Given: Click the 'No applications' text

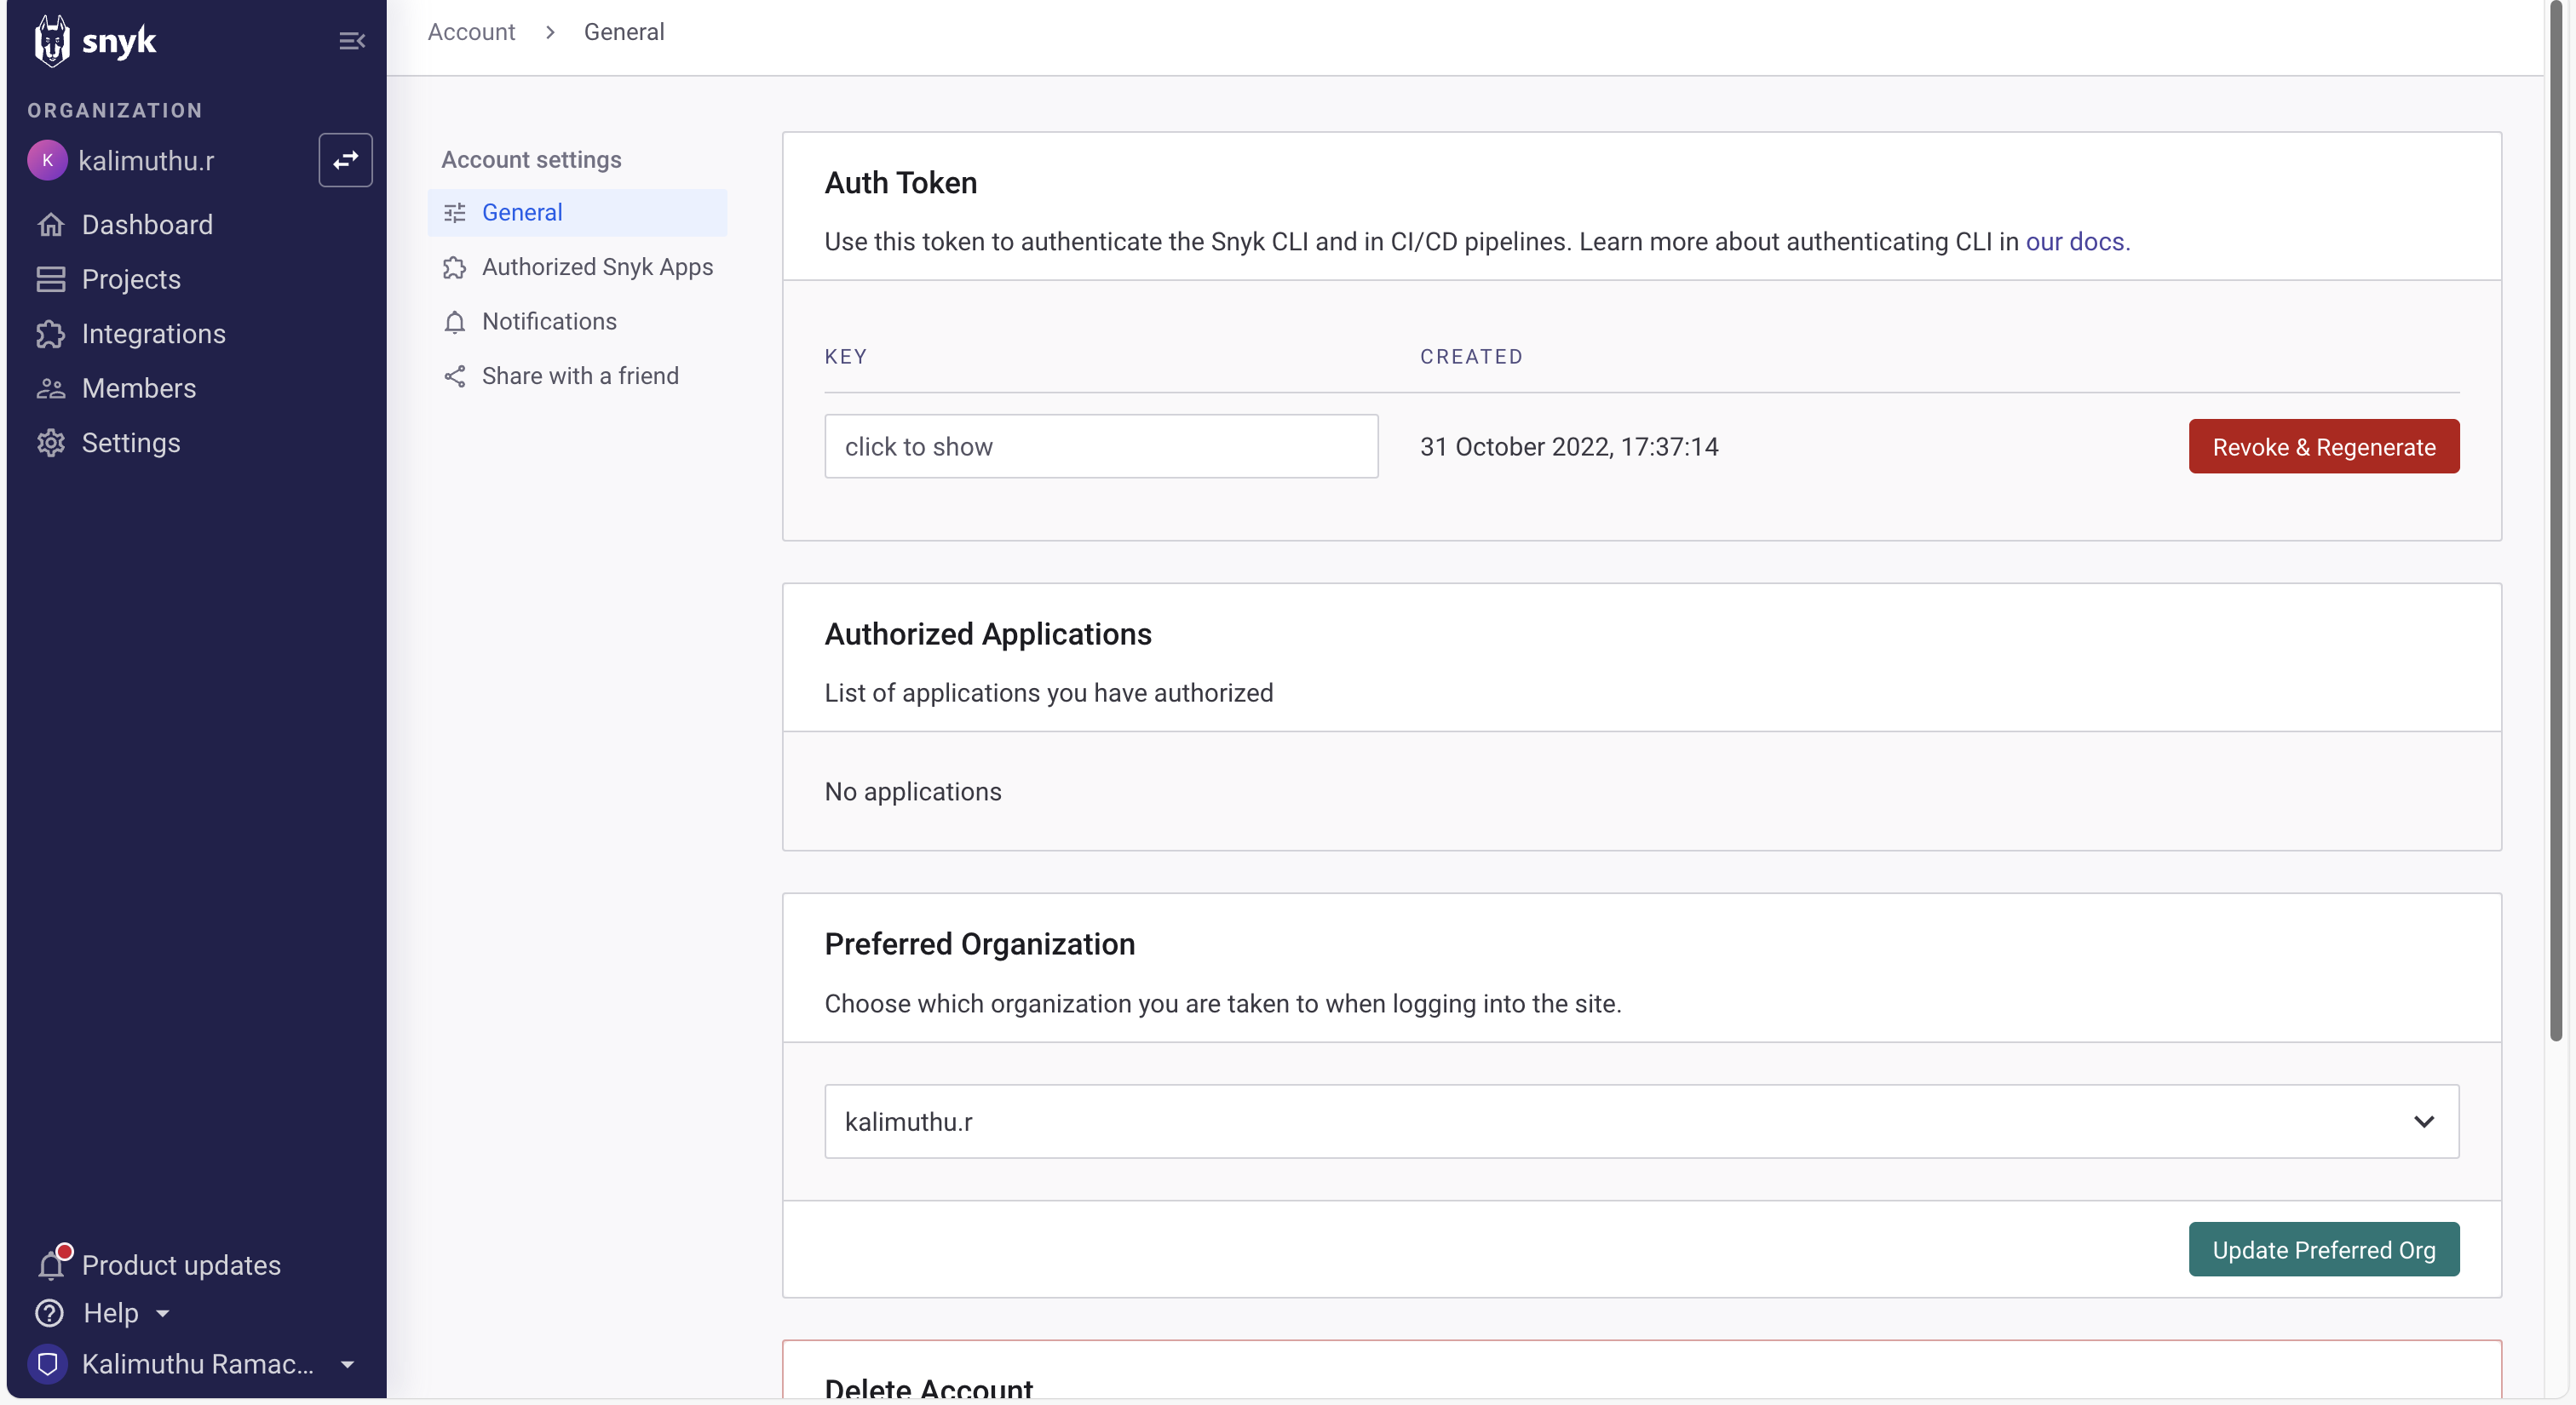Looking at the screenshot, I should click(x=913, y=791).
